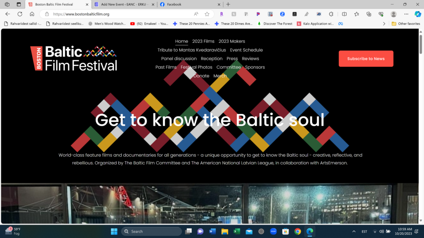The image size is (424, 238).
Task: Toggle Split screen icon in browser toolbar
Action: click(344, 14)
